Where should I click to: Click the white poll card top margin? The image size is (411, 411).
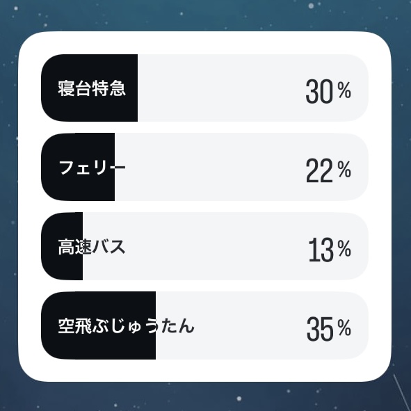pos(204,42)
